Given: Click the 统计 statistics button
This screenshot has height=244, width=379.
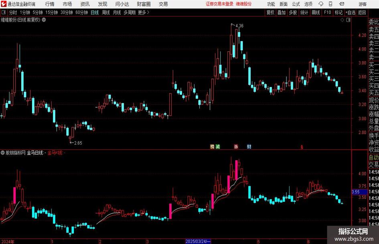Looking at the screenshot, I should click(x=304, y=12).
